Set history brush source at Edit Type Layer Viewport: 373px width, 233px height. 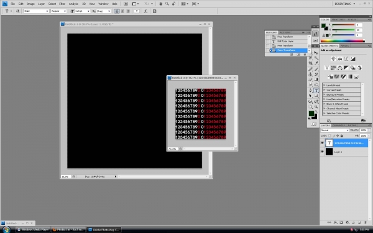click(x=267, y=42)
